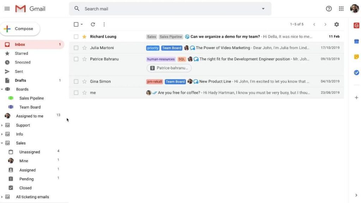The image size is (361, 203).
Task: Open the search options dropdown arrow
Action: click(x=263, y=9)
